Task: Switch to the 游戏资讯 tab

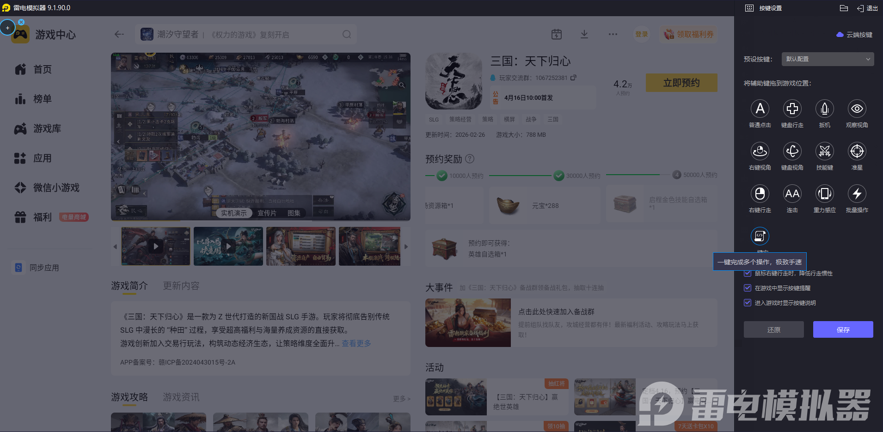Action: pyautogui.click(x=181, y=397)
